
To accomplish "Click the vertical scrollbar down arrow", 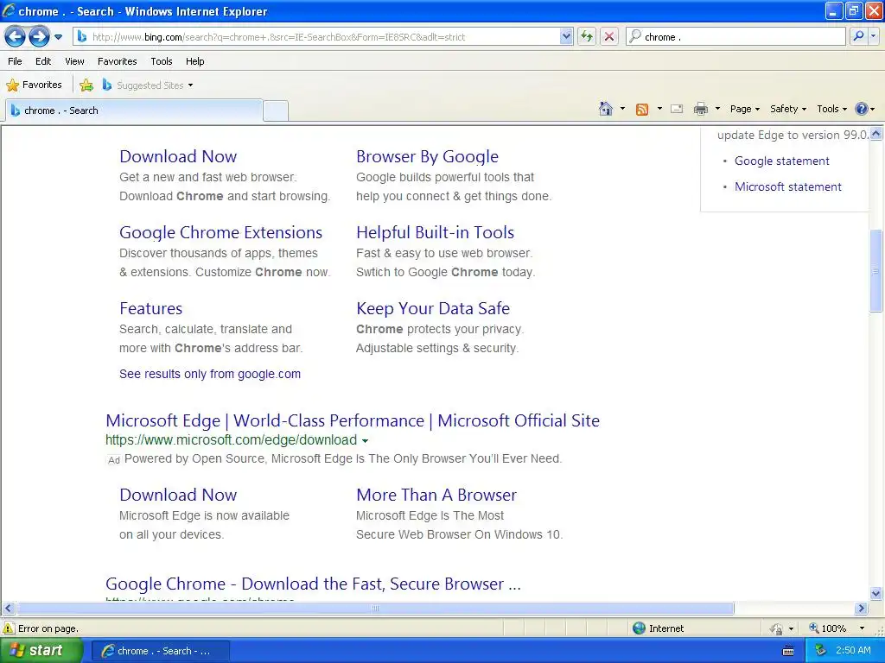I will pos(876,593).
